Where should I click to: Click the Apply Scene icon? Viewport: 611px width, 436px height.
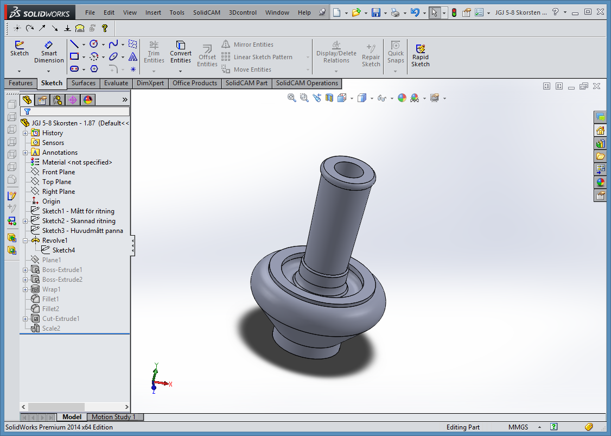pos(414,98)
